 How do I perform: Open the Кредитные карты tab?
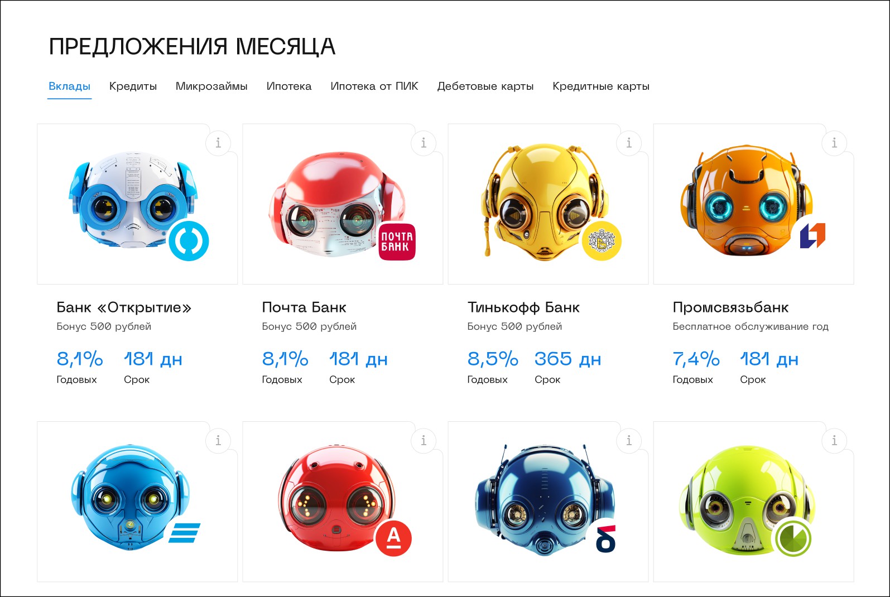tap(601, 86)
